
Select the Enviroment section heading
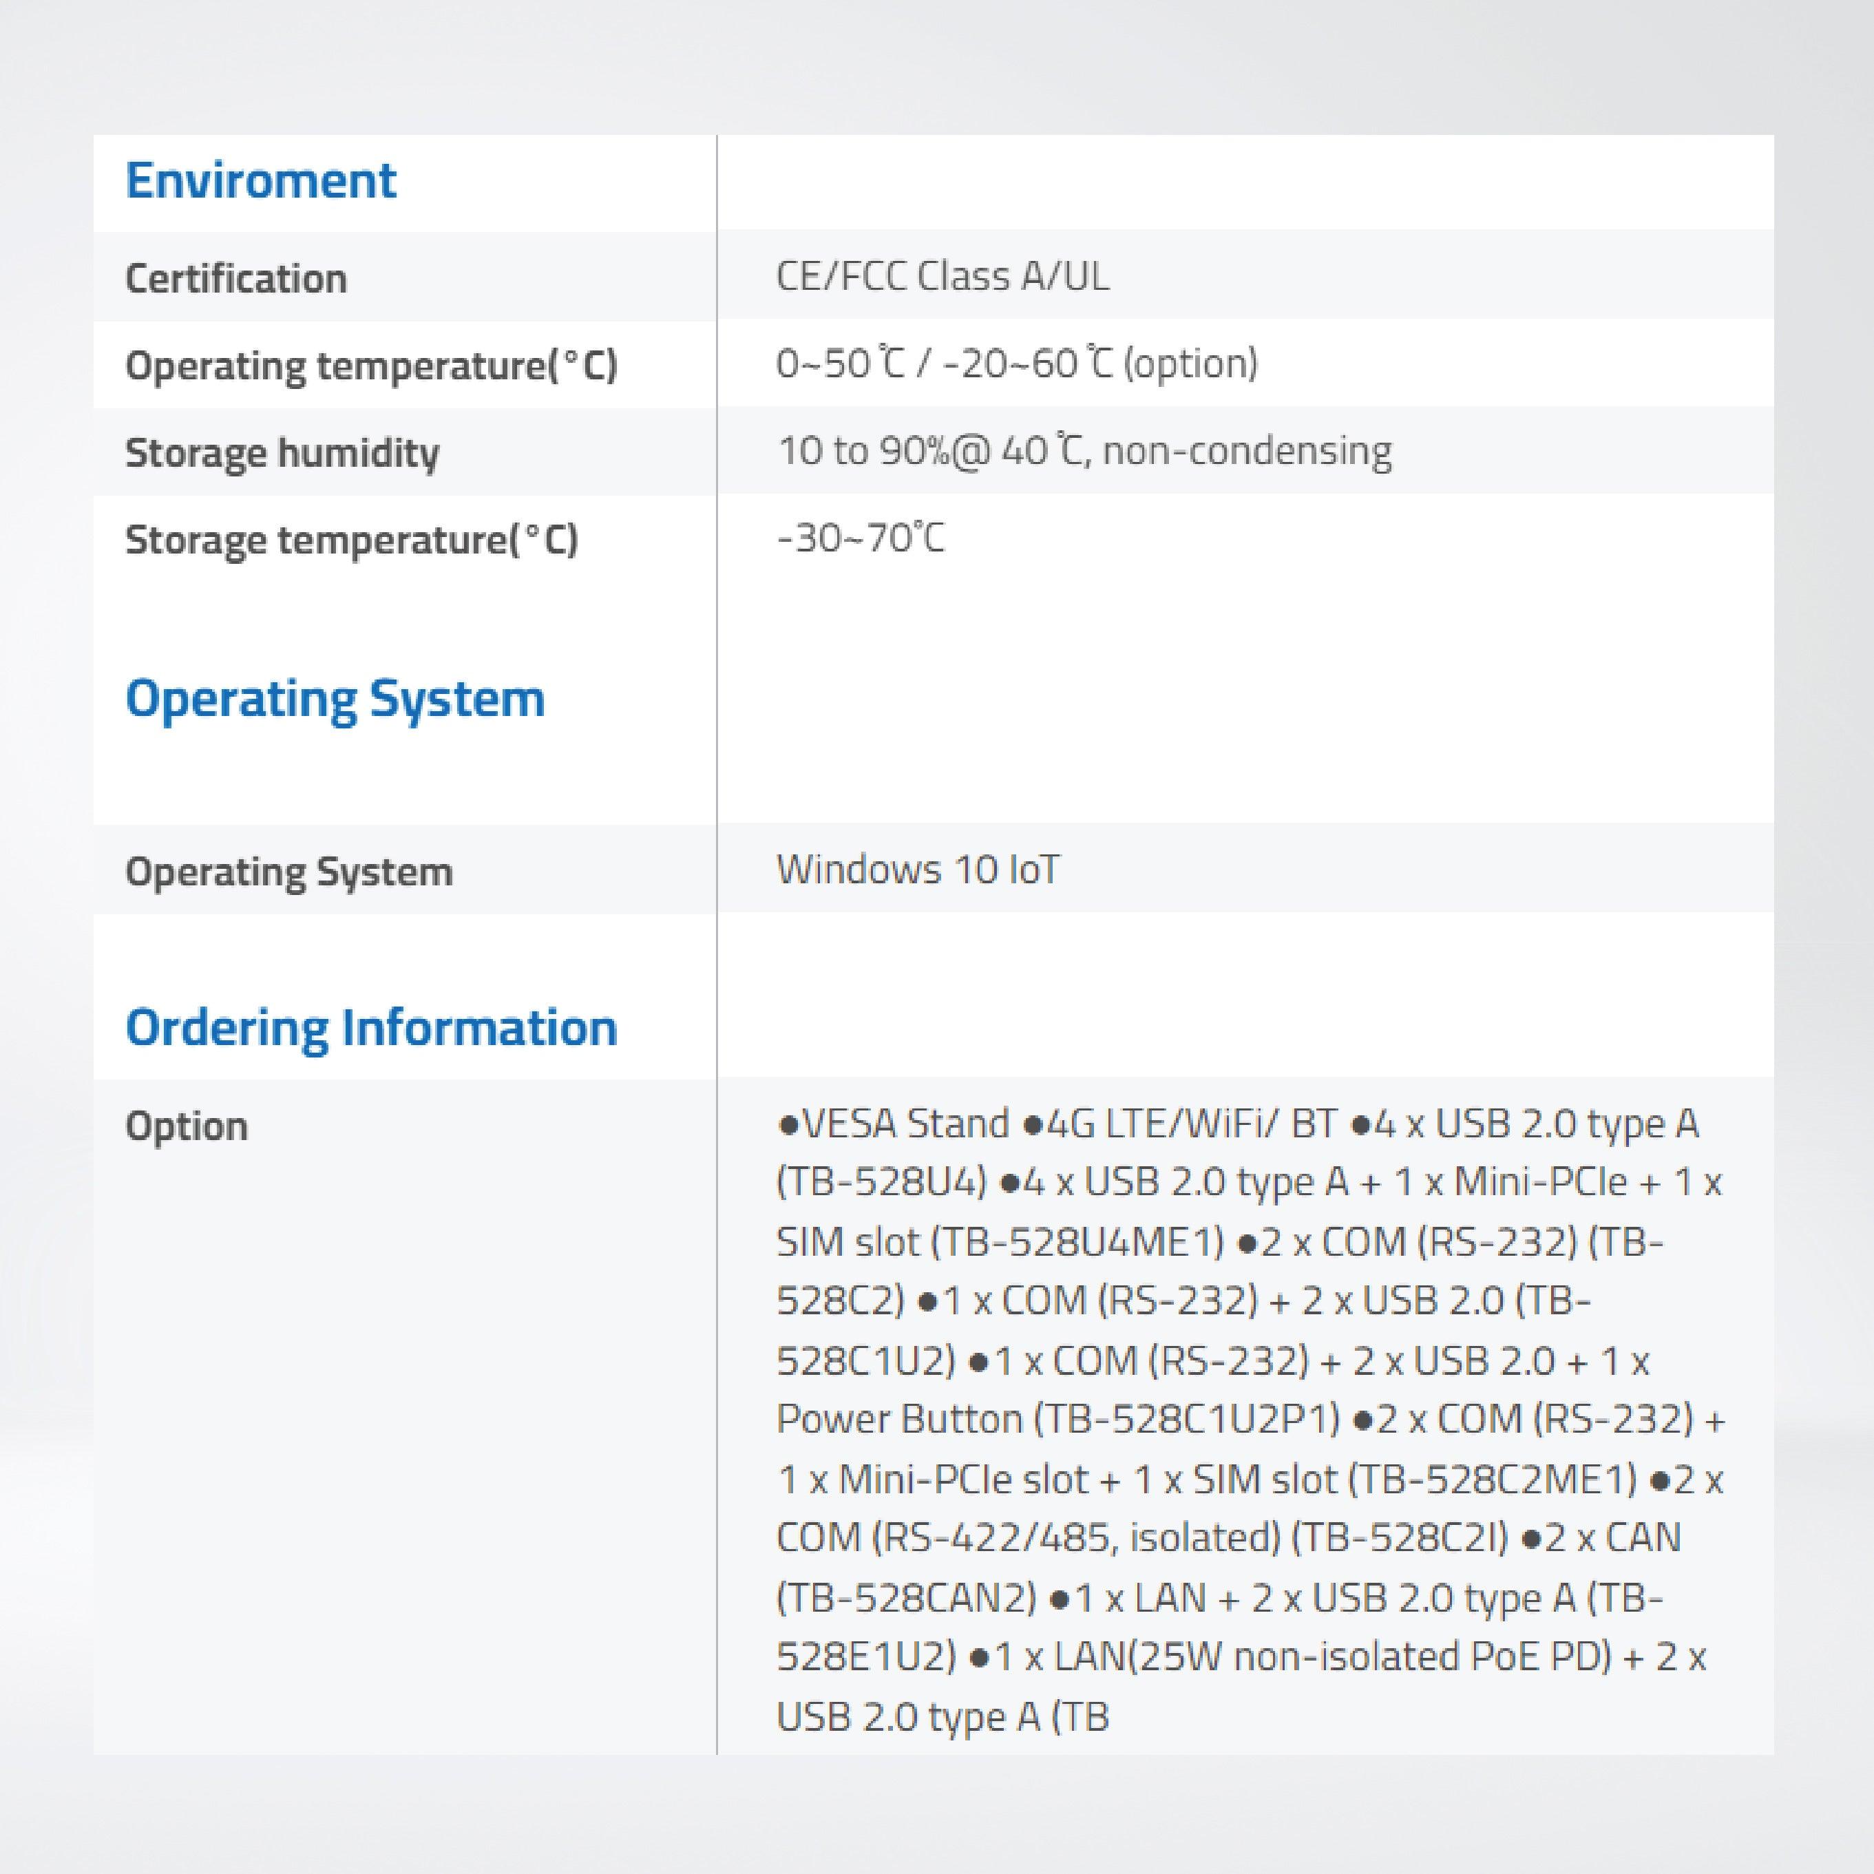point(261,180)
